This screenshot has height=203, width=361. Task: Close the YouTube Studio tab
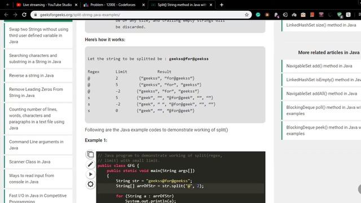[76, 5]
